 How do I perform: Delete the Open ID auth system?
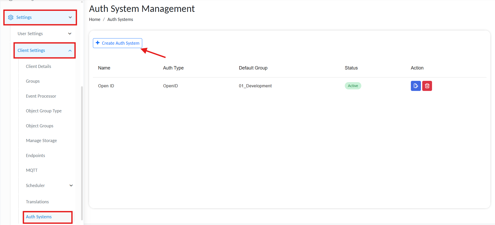click(x=427, y=86)
